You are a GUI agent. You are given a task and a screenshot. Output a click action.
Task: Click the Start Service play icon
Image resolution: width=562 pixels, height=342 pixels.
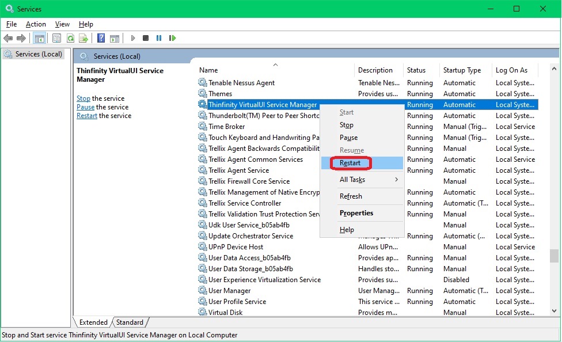[x=133, y=38]
